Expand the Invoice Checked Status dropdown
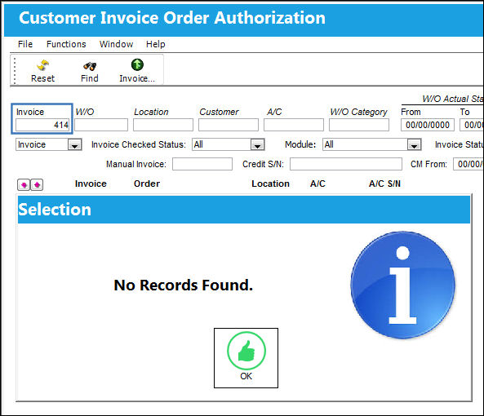This screenshot has width=484, height=416. click(x=257, y=144)
